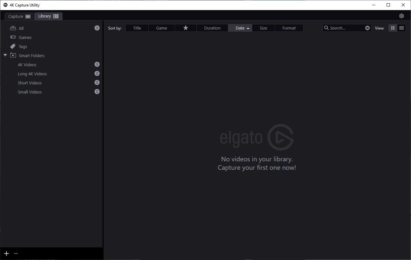Click the All tray icon

tap(13, 28)
